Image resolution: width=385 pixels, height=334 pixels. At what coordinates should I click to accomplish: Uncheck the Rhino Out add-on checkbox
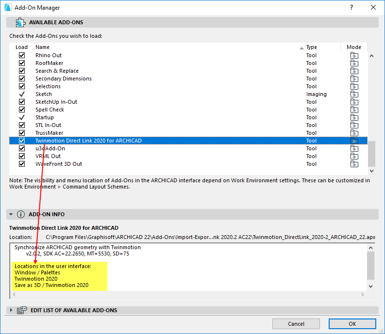pos(22,55)
